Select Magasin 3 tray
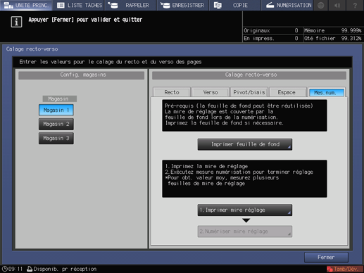The image size is (364, 273). coord(56,138)
